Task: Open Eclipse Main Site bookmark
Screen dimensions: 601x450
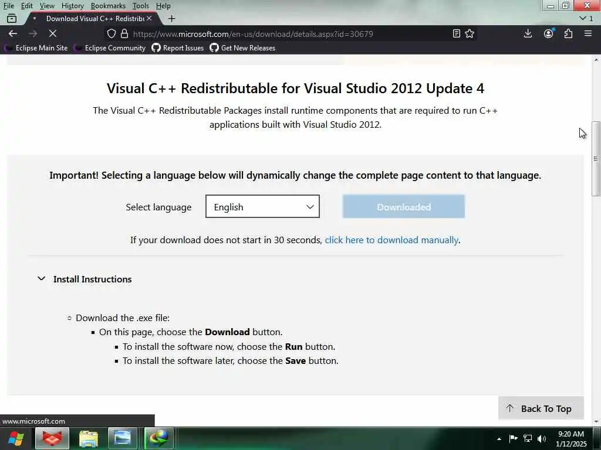Action: [x=37, y=48]
